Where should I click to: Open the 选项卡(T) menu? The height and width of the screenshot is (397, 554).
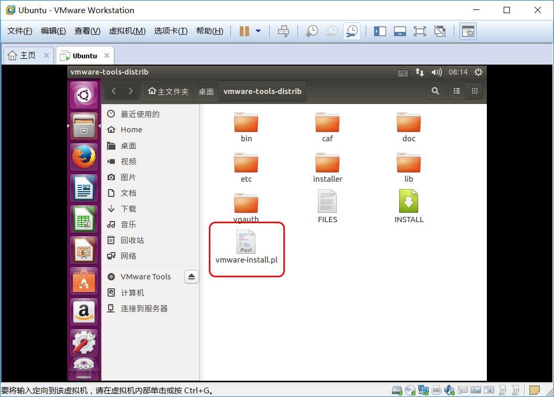click(171, 31)
